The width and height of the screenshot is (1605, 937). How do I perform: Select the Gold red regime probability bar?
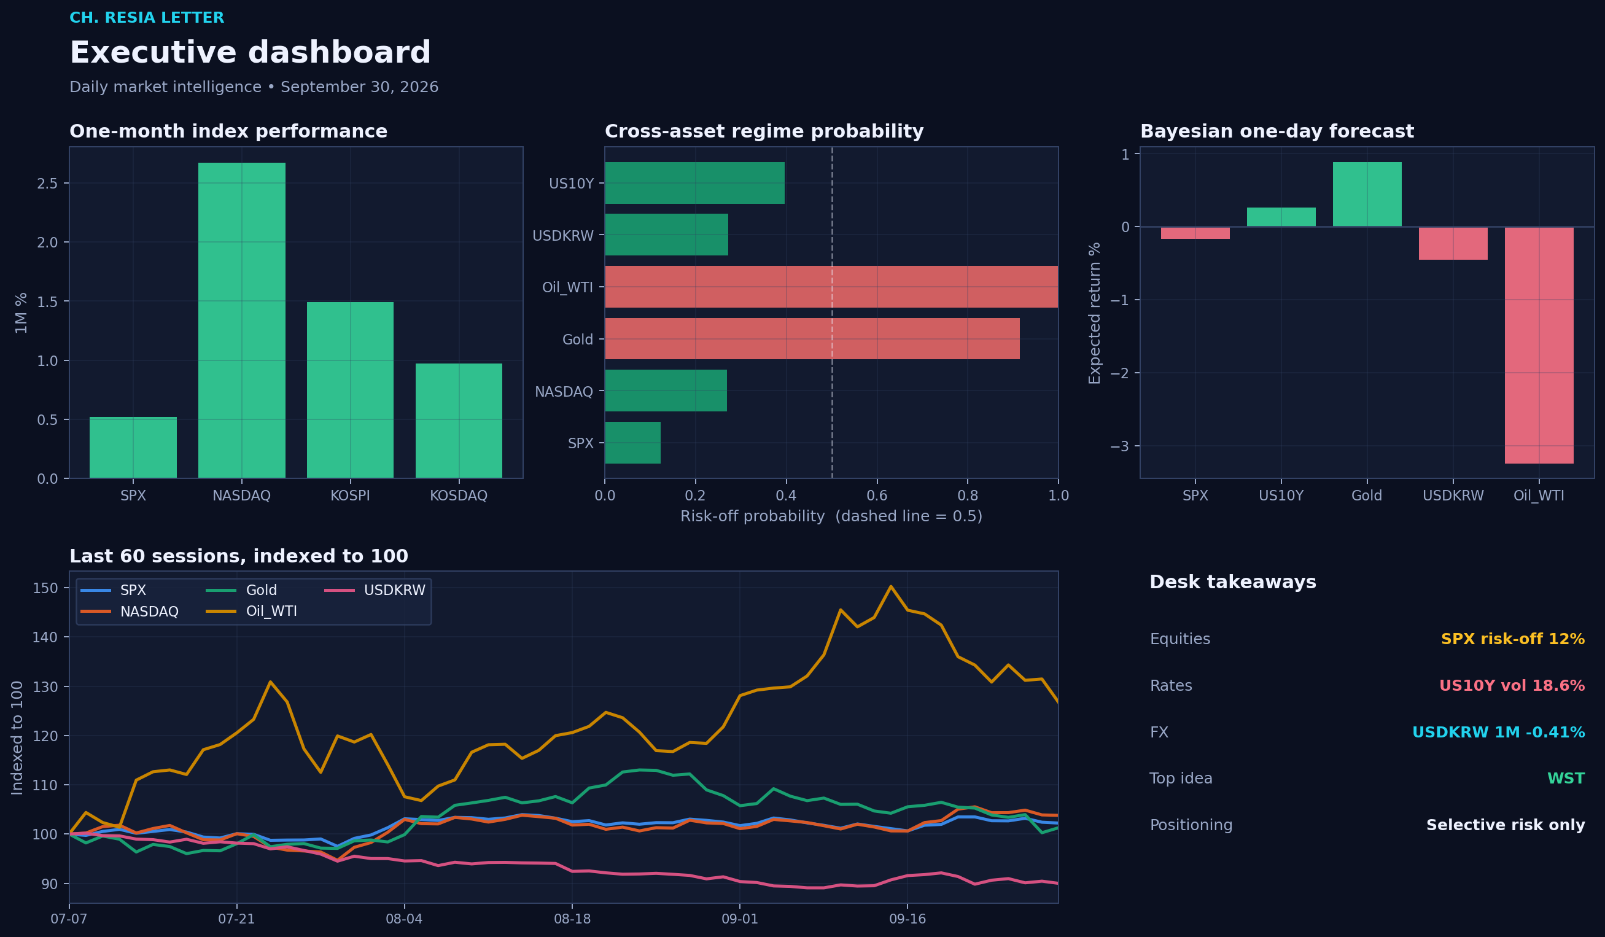(x=812, y=339)
